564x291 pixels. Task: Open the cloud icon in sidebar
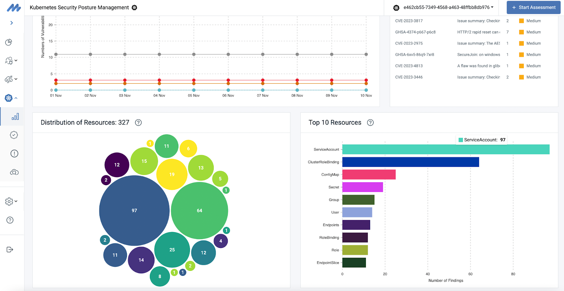(14, 172)
